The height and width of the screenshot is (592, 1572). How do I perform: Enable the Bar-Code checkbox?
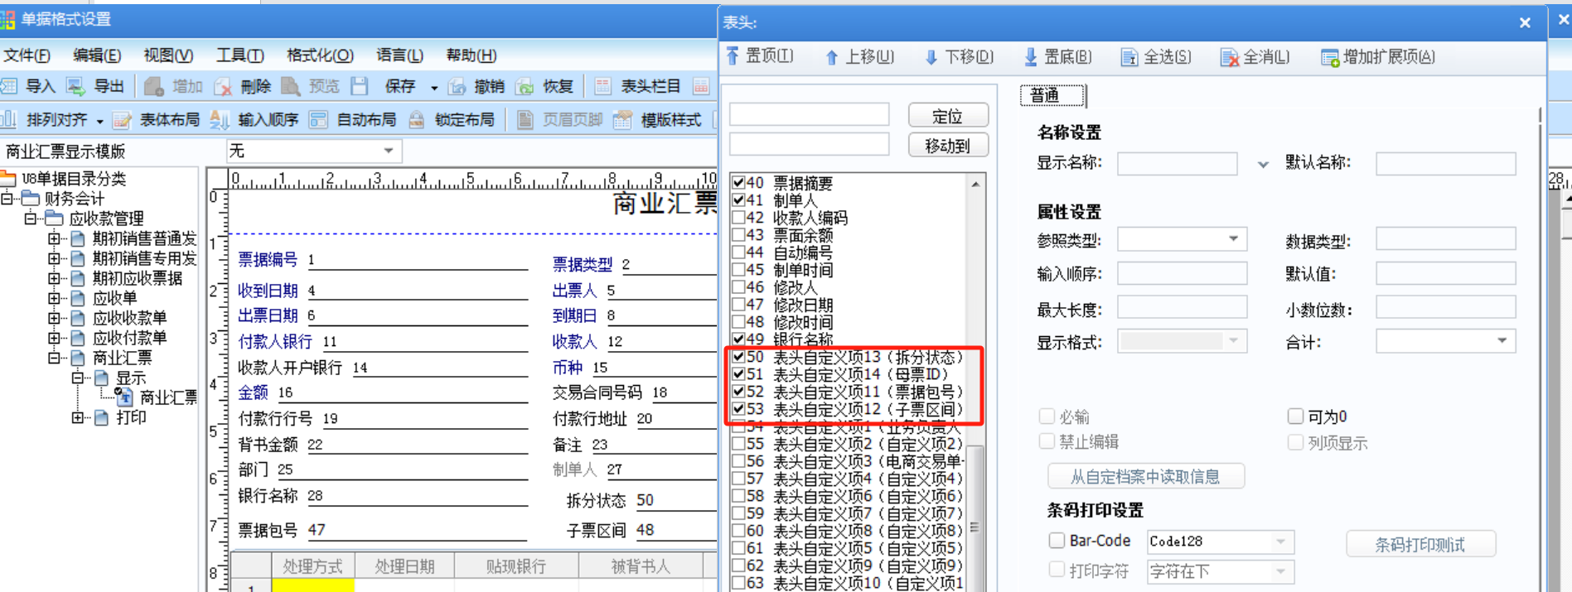(1057, 541)
